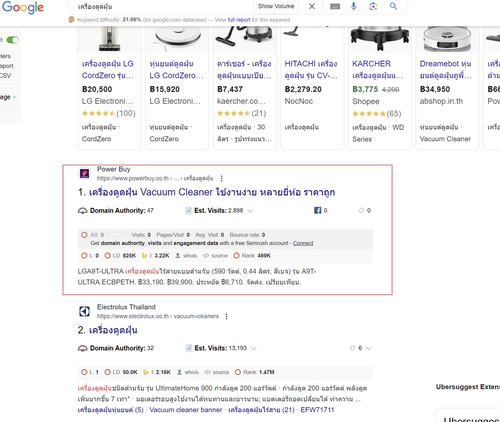
Task: Click backlinks icon in Power Buy row
Action: (x=361, y=210)
